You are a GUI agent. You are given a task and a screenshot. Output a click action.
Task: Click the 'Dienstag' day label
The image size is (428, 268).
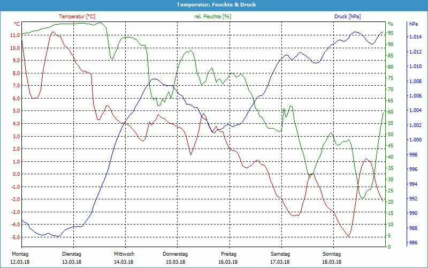pyautogui.click(x=72, y=254)
